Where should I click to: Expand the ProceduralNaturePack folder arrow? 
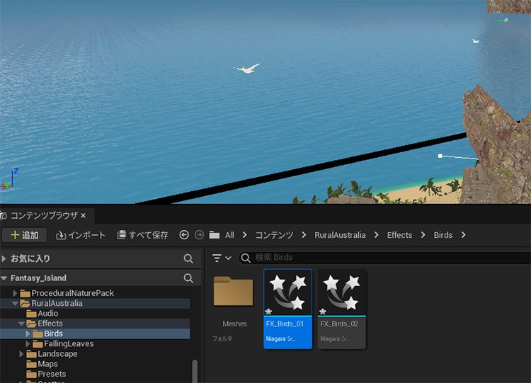(15, 293)
